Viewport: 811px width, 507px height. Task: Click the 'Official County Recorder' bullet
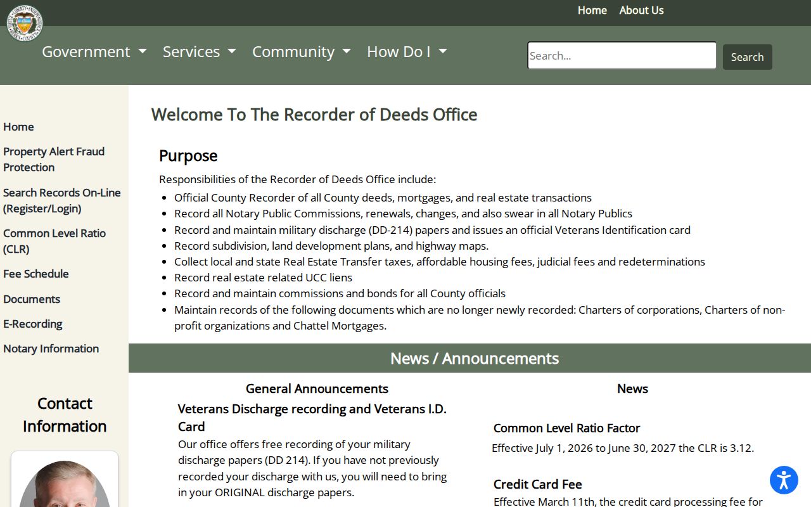pos(383,198)
